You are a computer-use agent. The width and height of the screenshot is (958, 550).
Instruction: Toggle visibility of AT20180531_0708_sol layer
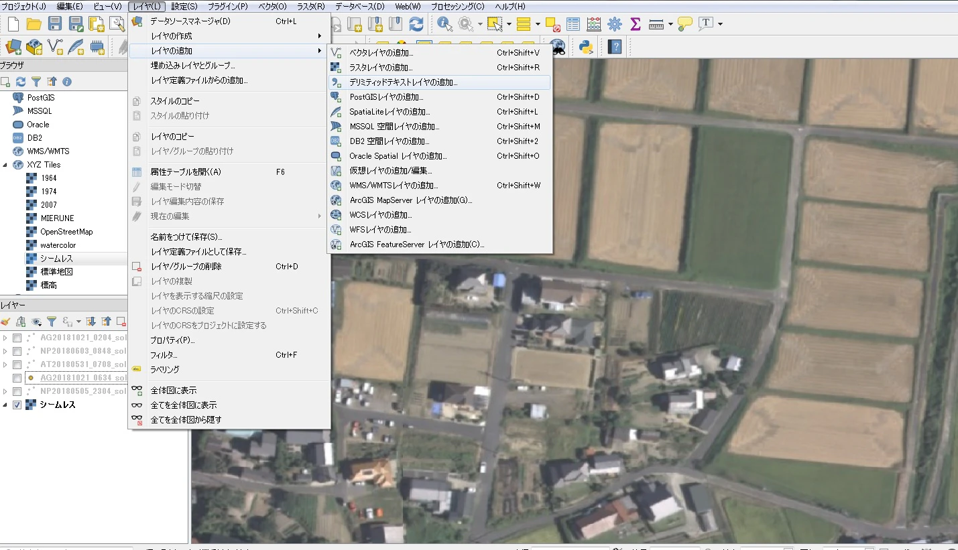[17, 364]
